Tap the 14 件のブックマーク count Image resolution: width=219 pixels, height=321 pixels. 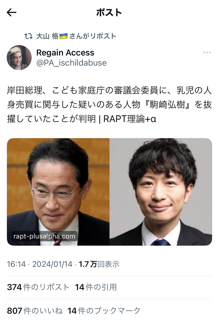104,311
